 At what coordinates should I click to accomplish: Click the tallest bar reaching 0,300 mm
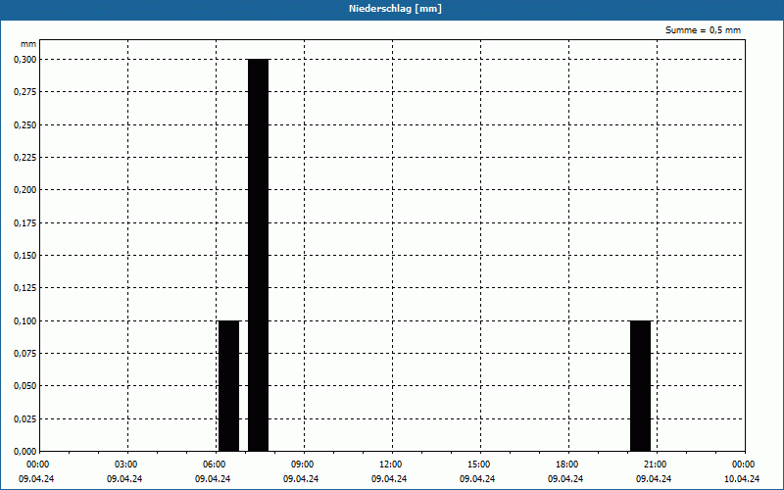click(x=258, y=255)
